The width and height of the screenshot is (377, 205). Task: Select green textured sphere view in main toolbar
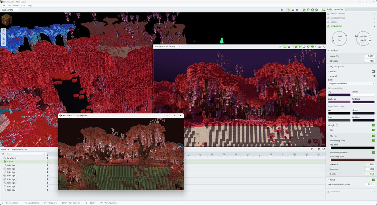[x=312, y=10]
